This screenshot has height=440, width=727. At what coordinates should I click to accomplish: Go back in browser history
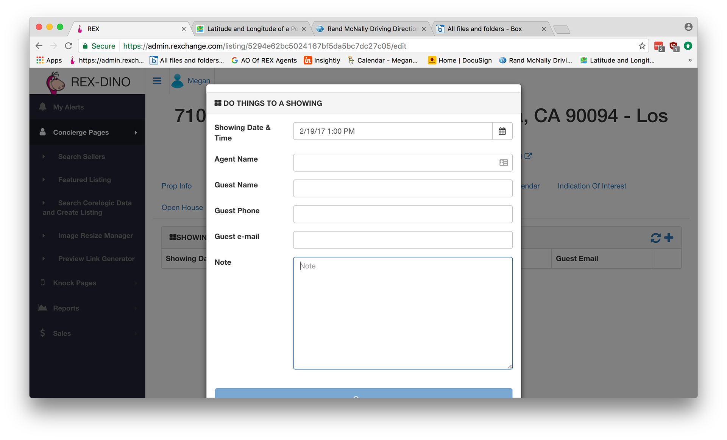click(39, 46)
